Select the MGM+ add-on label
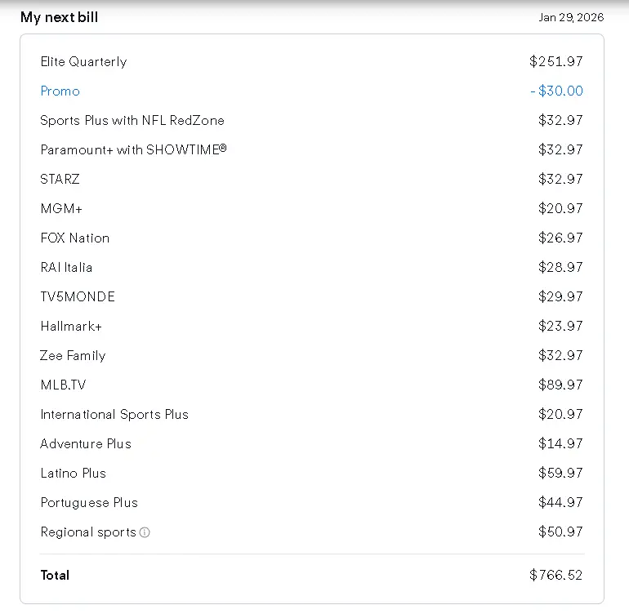Screen dimensions: 629x614 (x=61, y=208)
